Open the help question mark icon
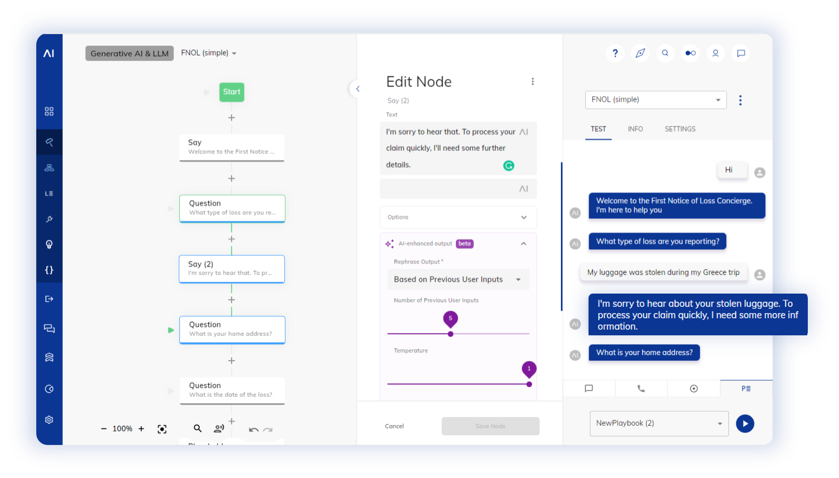This screenshot has height=478, width=839. [x=615, y=53]
